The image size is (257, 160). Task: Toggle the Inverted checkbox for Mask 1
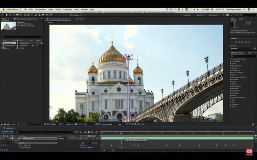pos(90,143)
